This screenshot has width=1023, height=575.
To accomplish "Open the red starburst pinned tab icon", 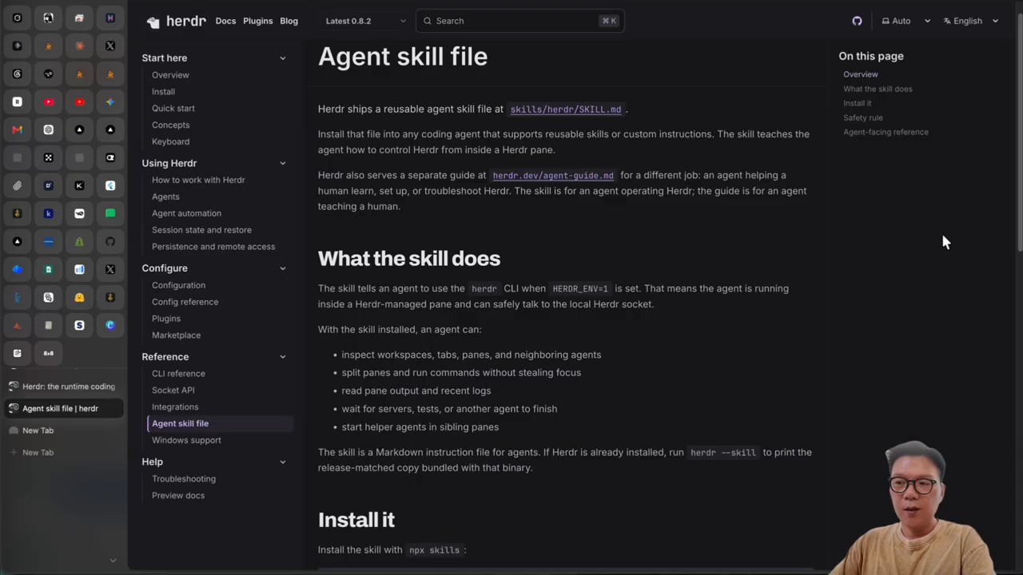I will [x=79, y=46].
